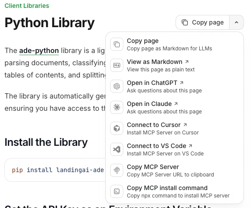The image size is (251, 208).
Task: Click the VS Code logo icon
Action: (x=117, y=149)
